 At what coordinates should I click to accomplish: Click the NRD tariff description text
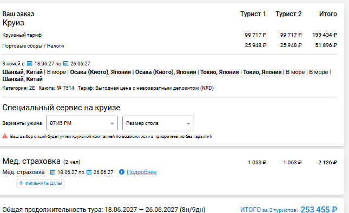tap(146, 88)
